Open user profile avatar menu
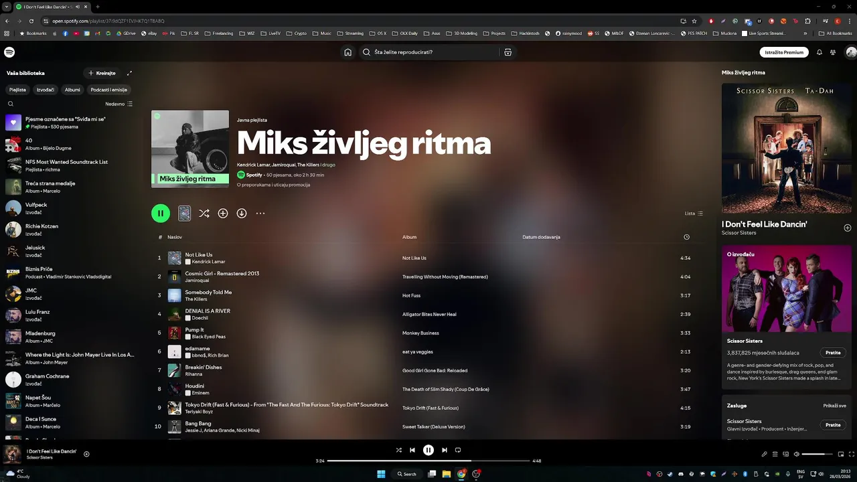The height and width of the screenshot is (482, 857). tap(851, 52)
